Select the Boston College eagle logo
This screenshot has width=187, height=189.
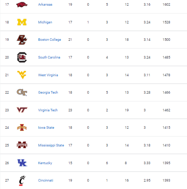click(22, 40)
